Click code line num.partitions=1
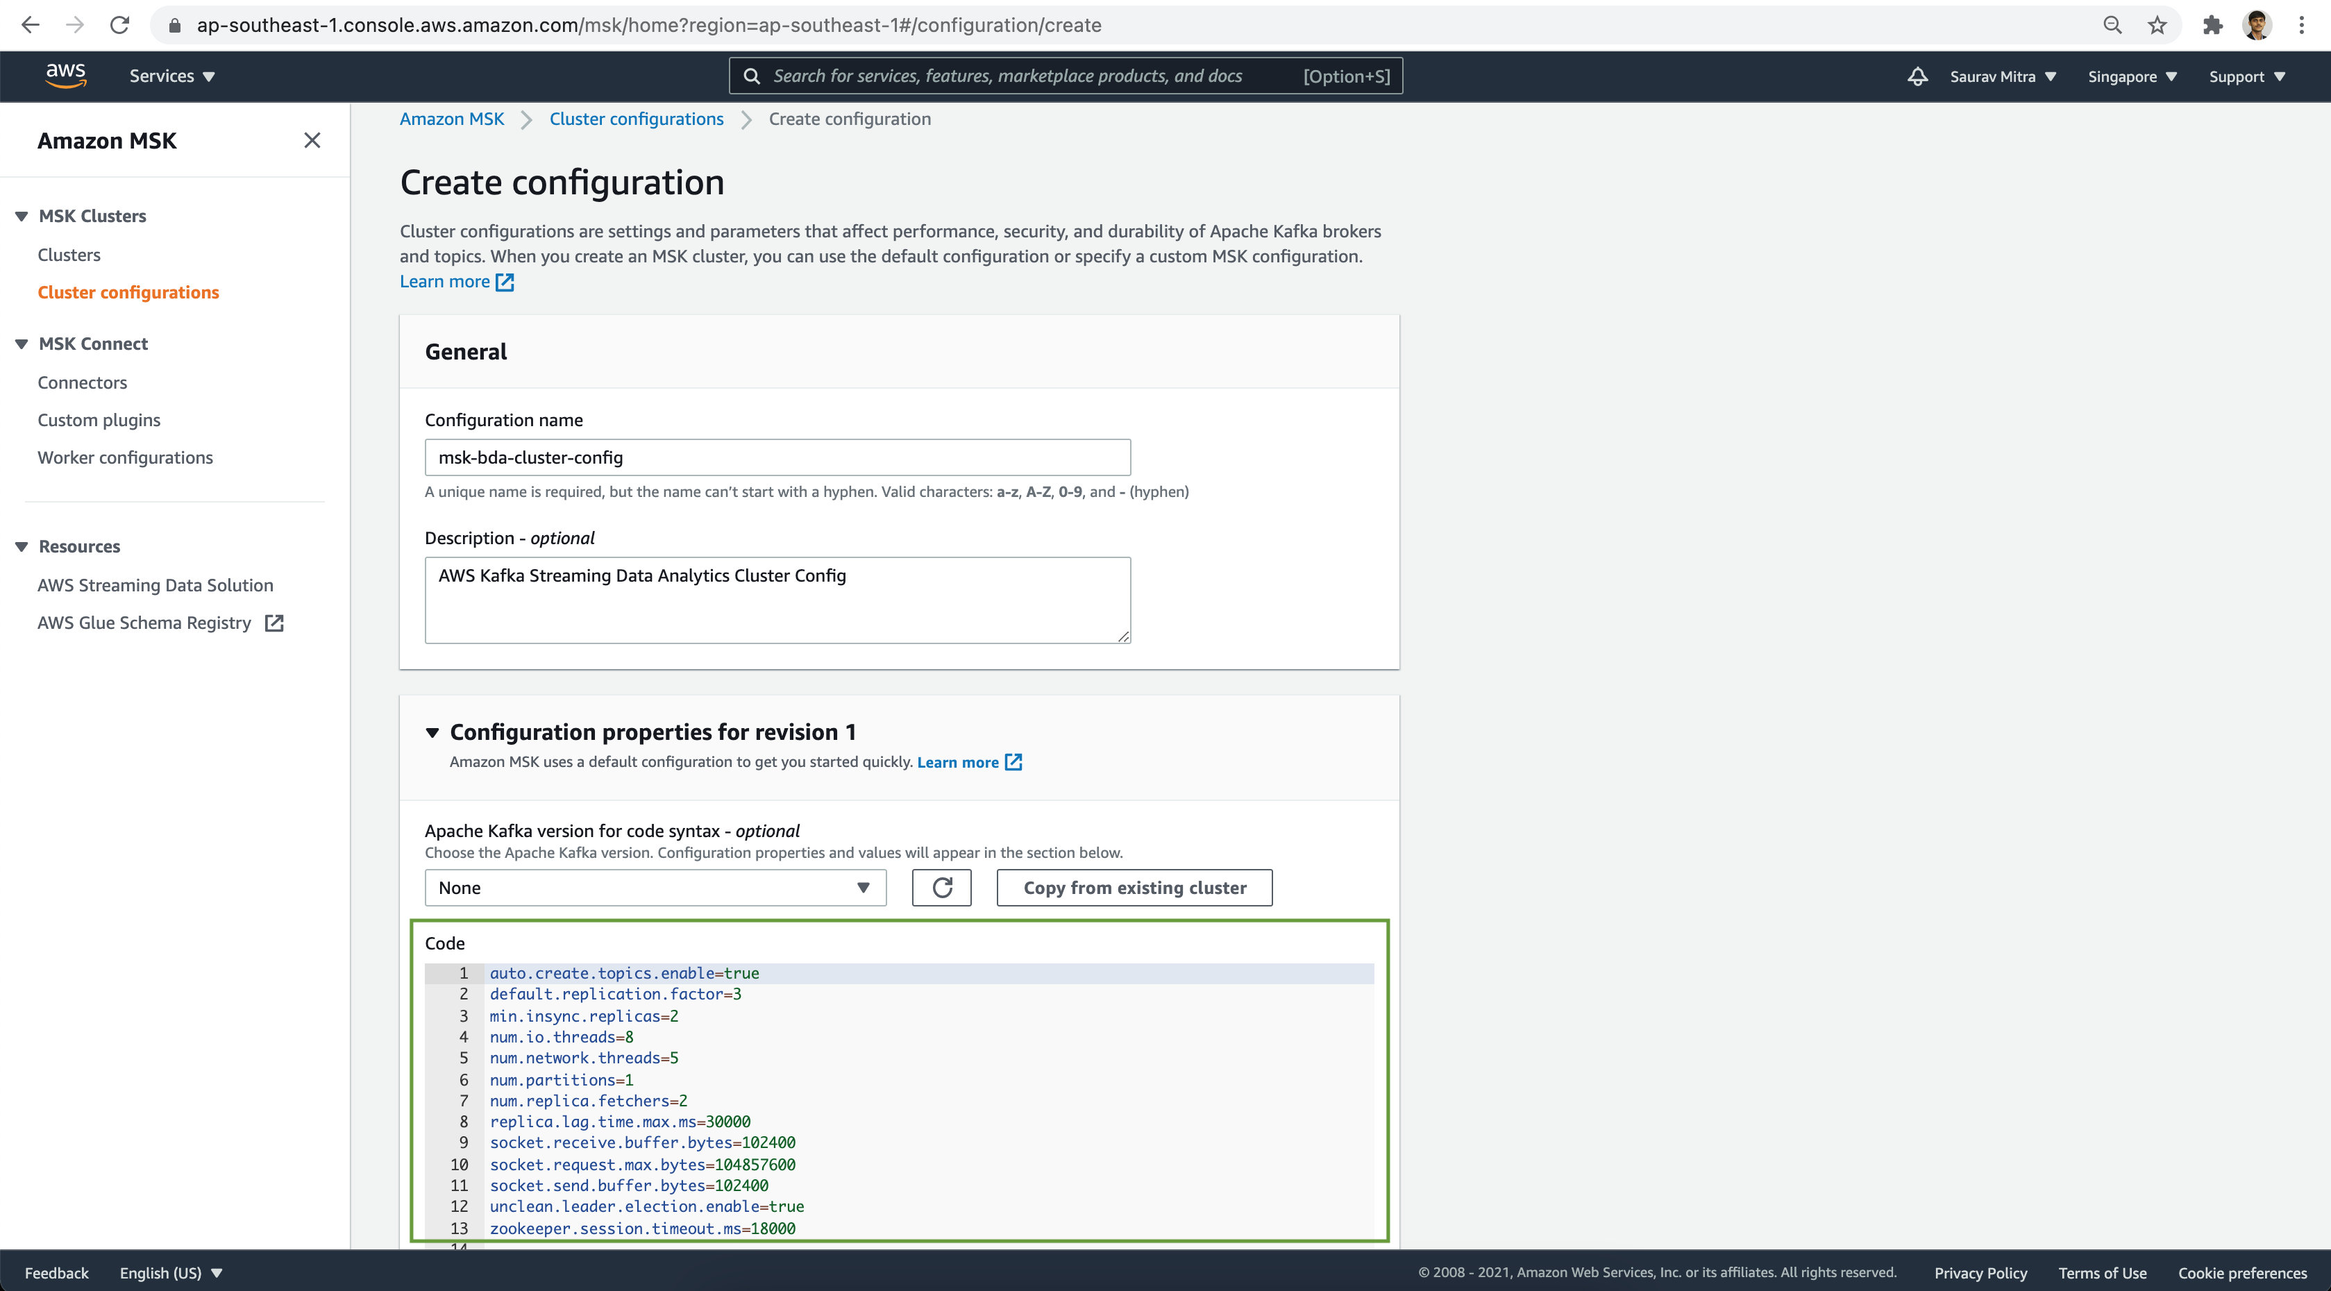The image size is (2331, 1291). tap(561, 1080)
